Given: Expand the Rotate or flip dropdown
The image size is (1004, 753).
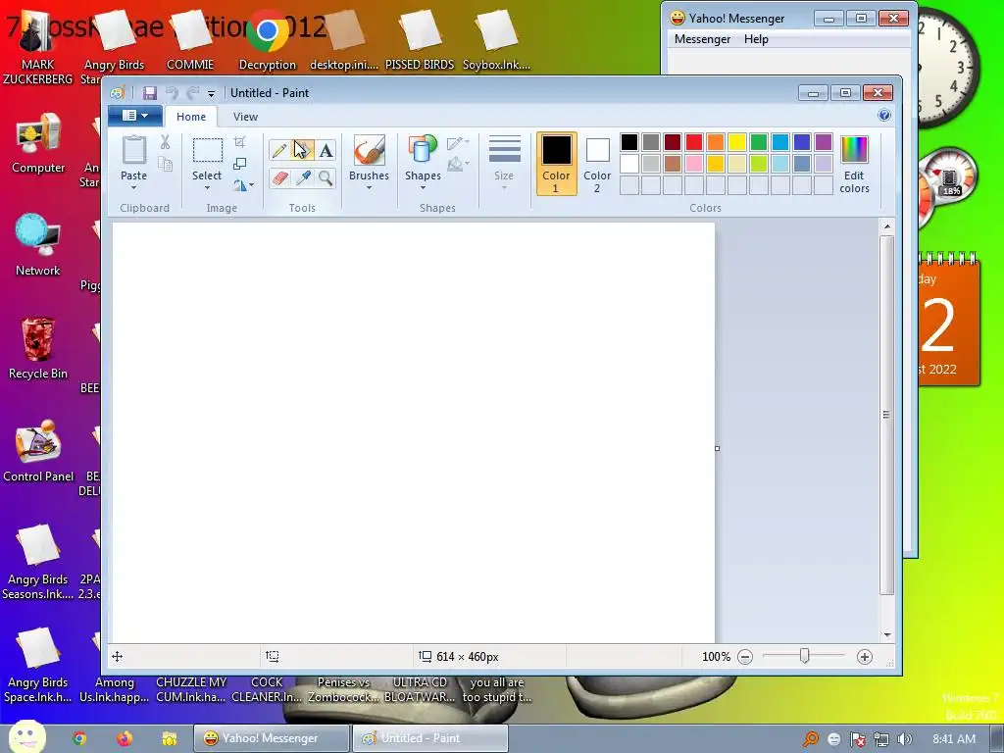Looking at the screenshot, I should 244,185.
